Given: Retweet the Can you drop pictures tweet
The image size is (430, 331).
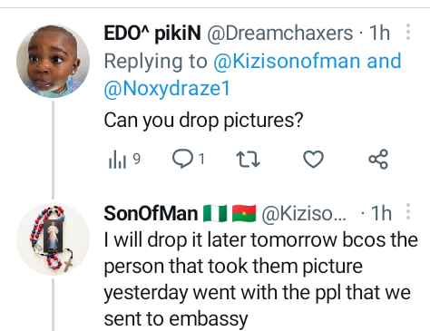Looking at the screenshot, I should click(x=248, y=160).
